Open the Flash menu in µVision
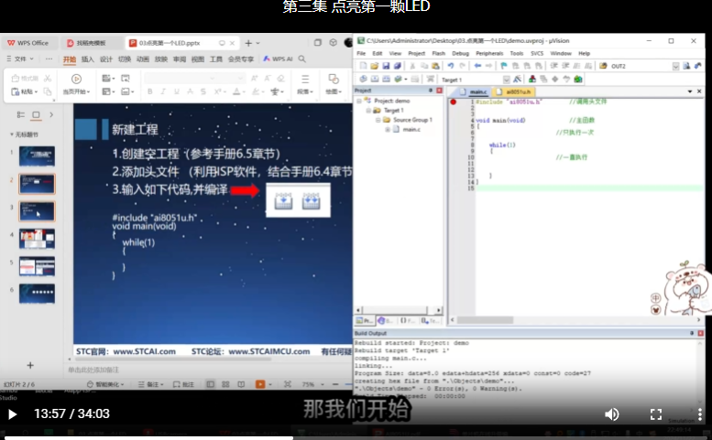 click(438, 53)
